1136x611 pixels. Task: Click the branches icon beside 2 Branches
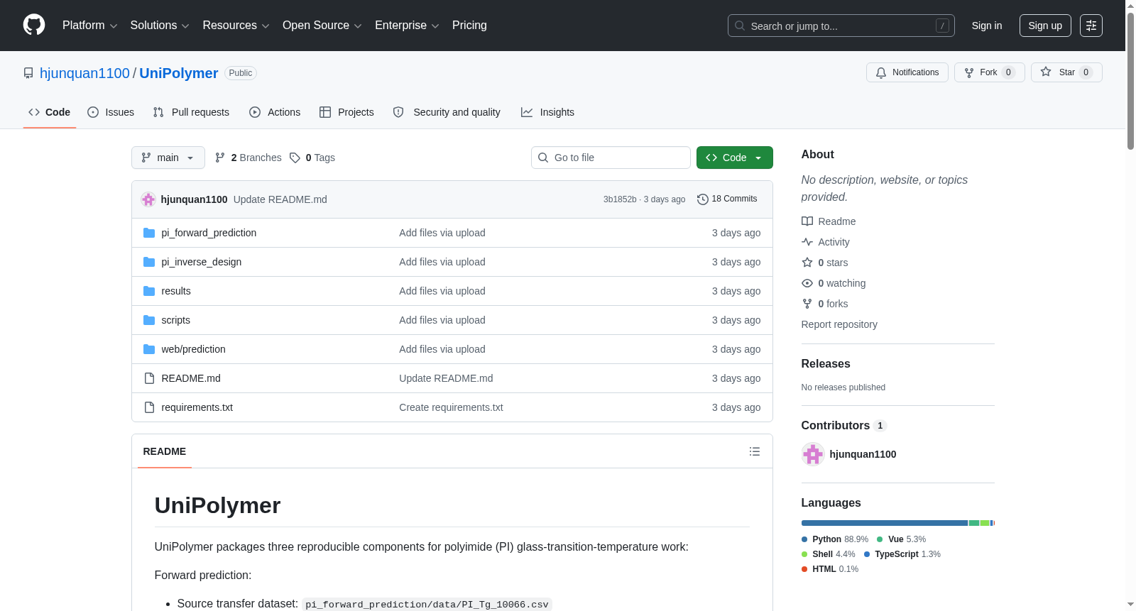click(x=220, y=158)
